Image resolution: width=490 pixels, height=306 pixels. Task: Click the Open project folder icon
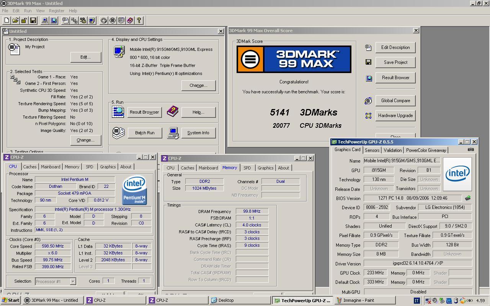(x=15, y=20)
